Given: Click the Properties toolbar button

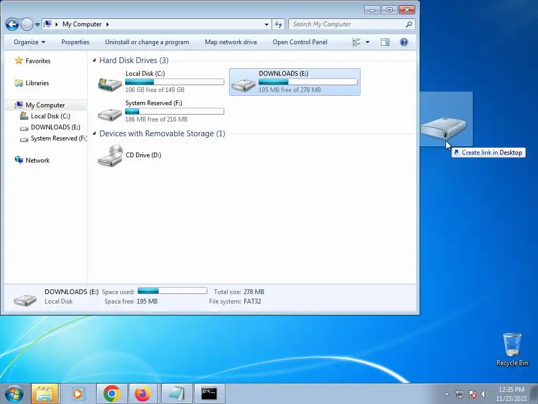Looking at the screenshot, I should pyautogui.click(x=75, y=42).
